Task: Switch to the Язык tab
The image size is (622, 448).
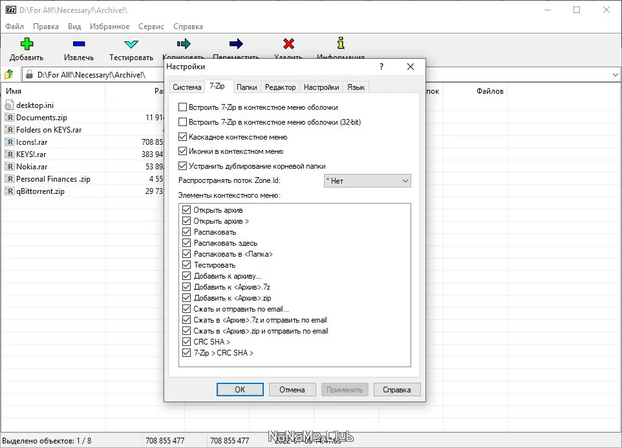Action: (356, 87)
